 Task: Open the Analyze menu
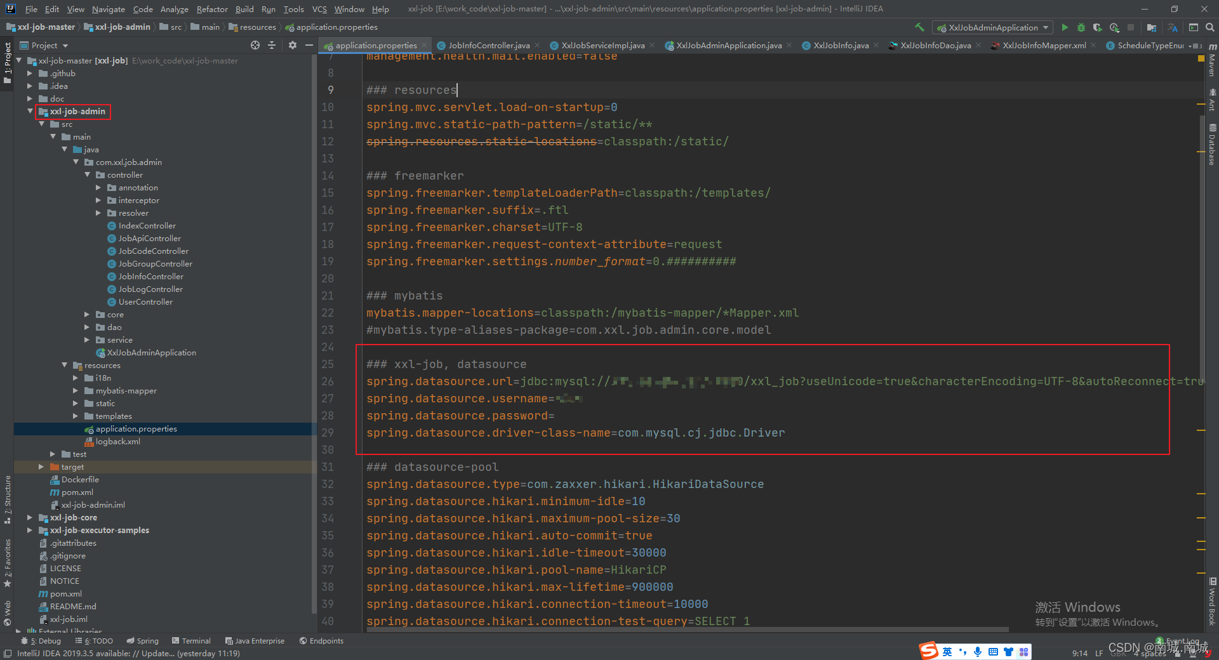pos(174,9)
